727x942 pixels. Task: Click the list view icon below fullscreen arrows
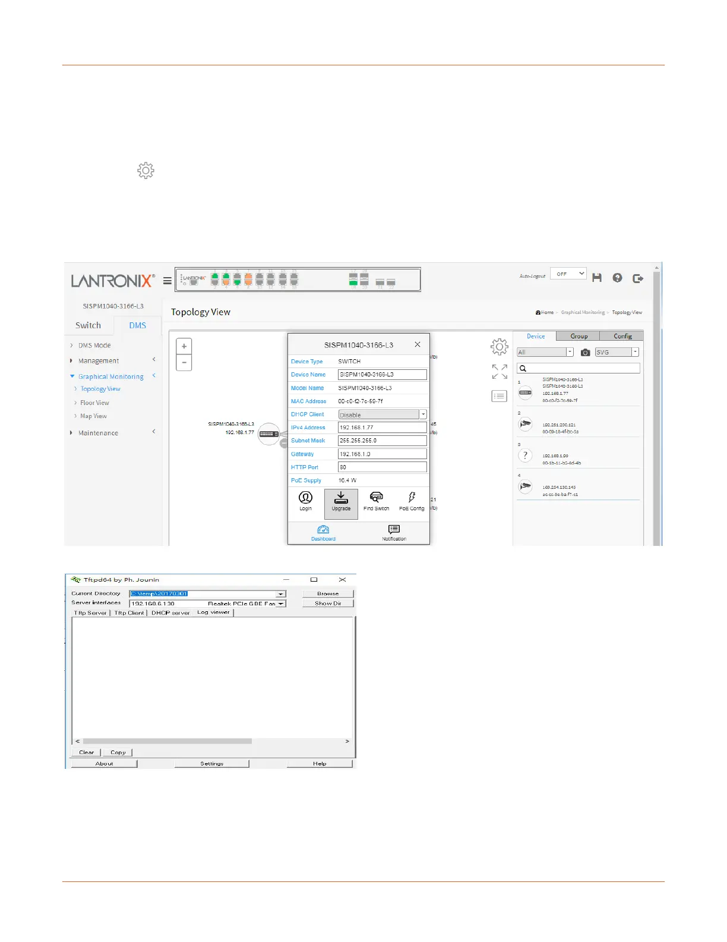[x=500, y=396]
